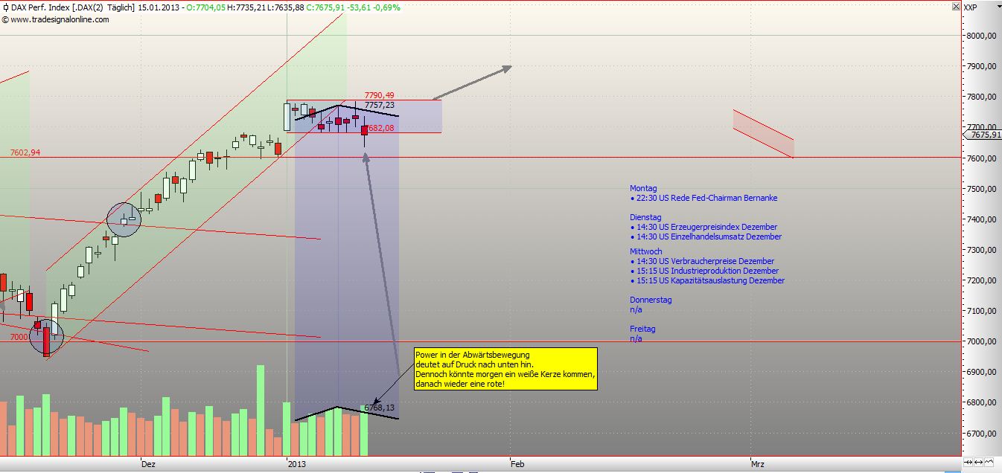Click the Freitag heading
This screenshot has height=473, width=1002.
pos(642,329)
